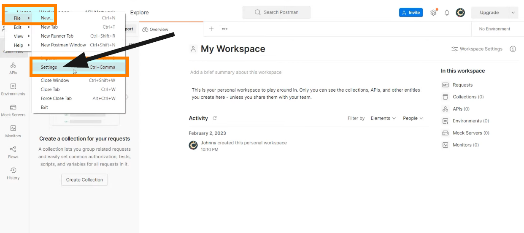Open APIs (0) in workspace list

coord(456,109)
